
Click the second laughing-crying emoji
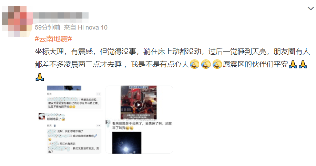tap(206, 64)
